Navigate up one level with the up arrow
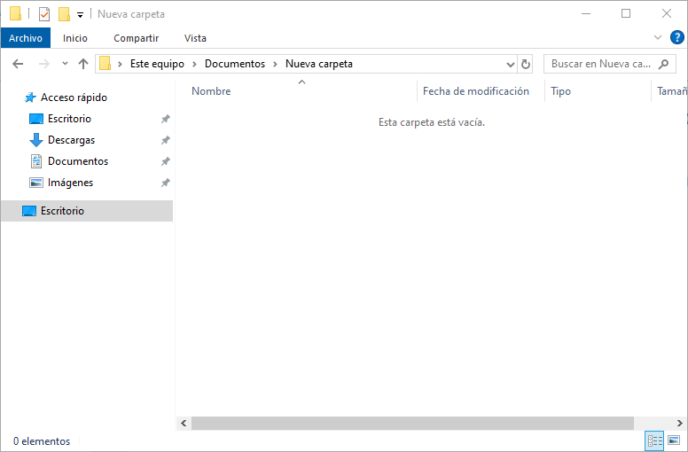688x452 pixels. pyautogui.click(x=83, y=64)
